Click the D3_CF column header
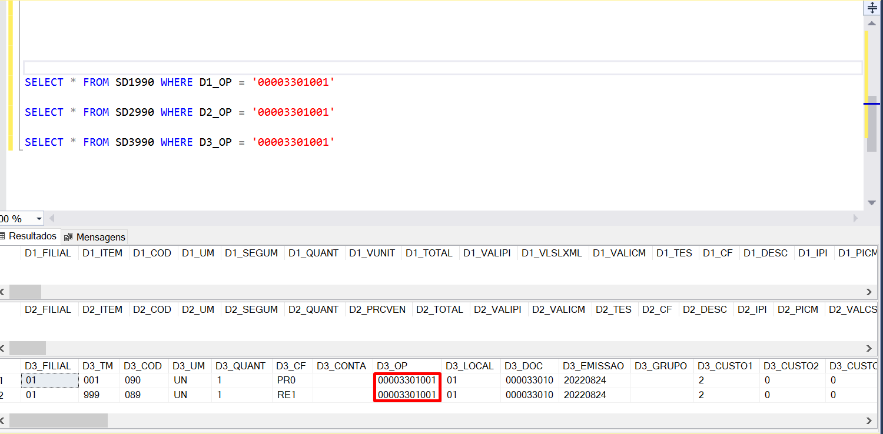 point(291,366)
